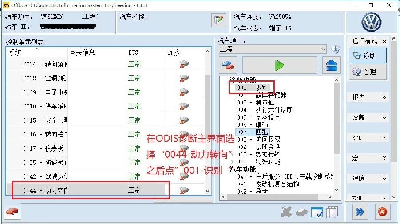Click the blue double-arrow forward button
Image resolution: width=400 pixels, height=224 pixels.
(360, 212)
